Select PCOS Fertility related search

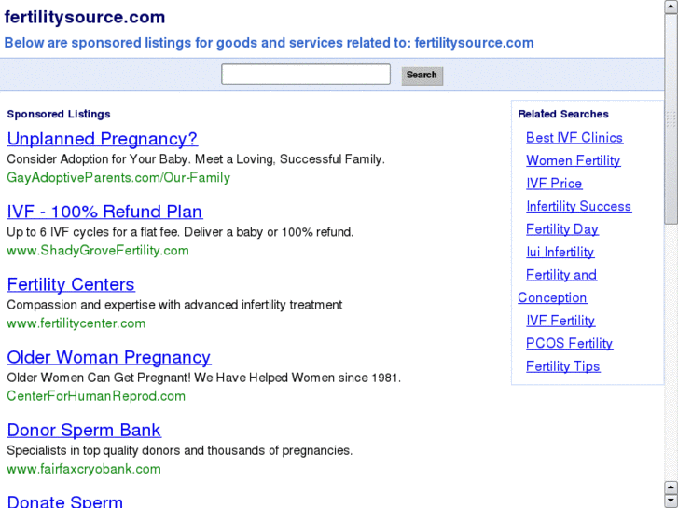coord(569,343)
